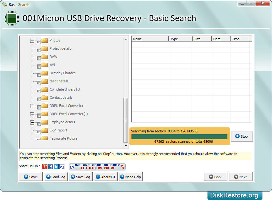Screen dimensions: 272x200
Task: Click the Project details folder icon
Action: coord(45,49)
